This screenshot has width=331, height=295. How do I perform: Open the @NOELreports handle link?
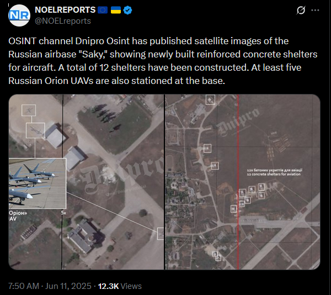pyautogui.click(x=63, y=21)
